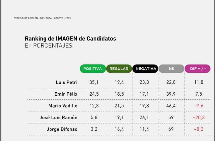Select José Luis Ramón's negative value 26,1
Image resolution: width=215 pixels, height=141 pixels.
pos(144,117)
